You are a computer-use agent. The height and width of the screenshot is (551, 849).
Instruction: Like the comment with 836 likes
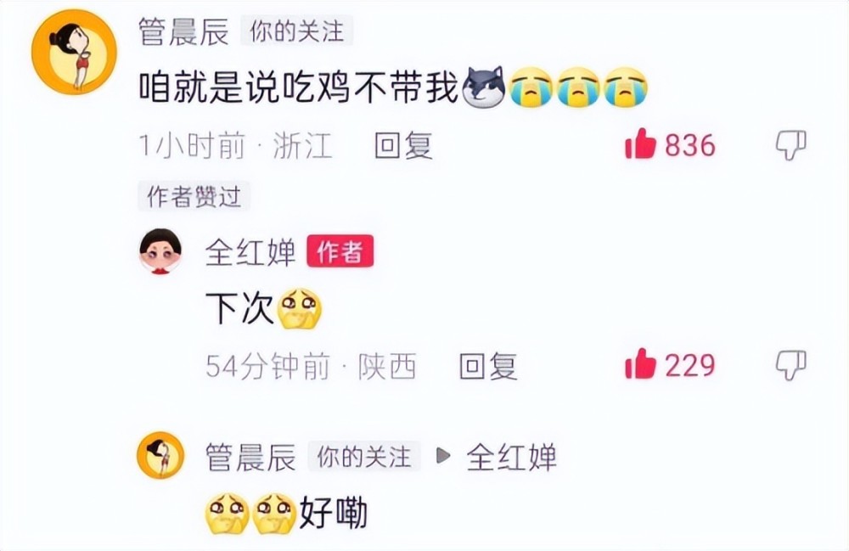point(640,144)
